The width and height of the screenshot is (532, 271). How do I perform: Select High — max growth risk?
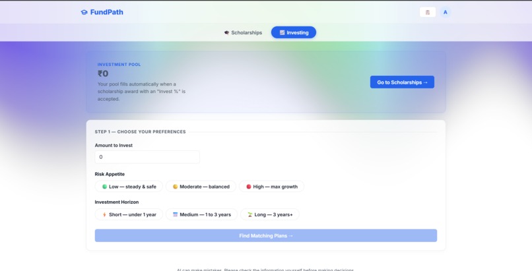pos(271,187)
